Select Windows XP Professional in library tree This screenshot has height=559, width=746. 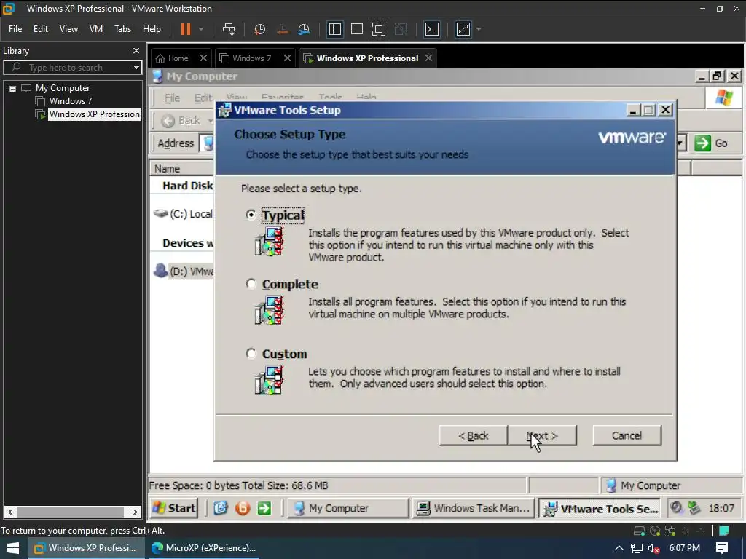click(x=95, y=114)
